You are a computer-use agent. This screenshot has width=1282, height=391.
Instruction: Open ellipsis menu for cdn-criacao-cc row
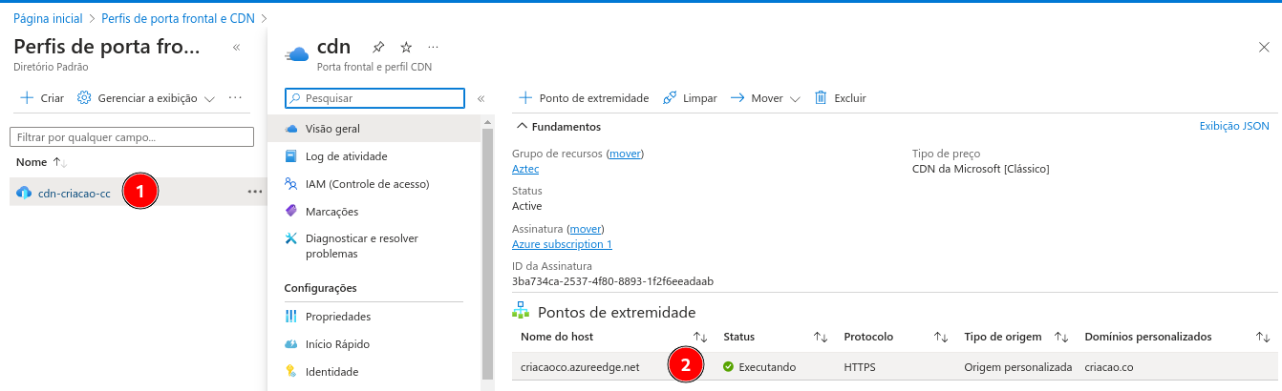pos(254,192)
